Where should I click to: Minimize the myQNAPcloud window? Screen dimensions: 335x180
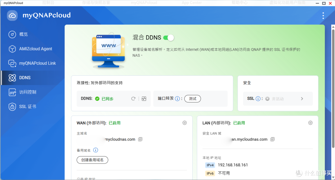pyautogui.click(x=318, y=3)
